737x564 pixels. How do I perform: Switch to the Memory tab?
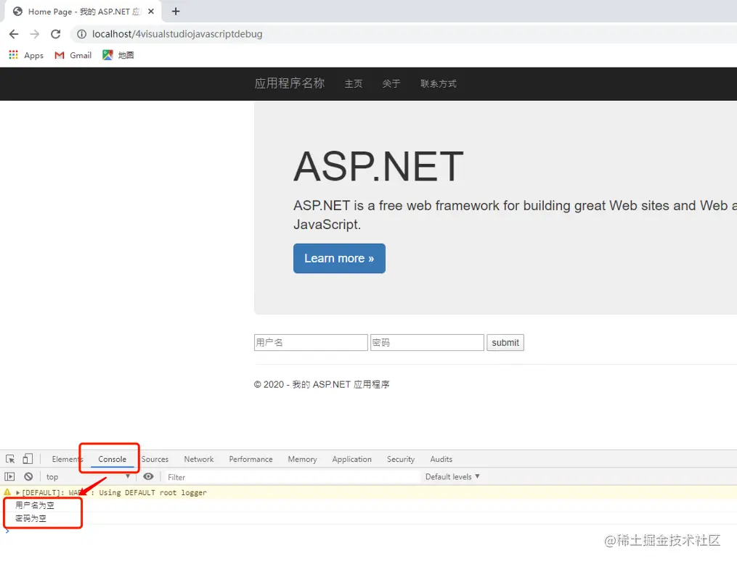[302, 459]
